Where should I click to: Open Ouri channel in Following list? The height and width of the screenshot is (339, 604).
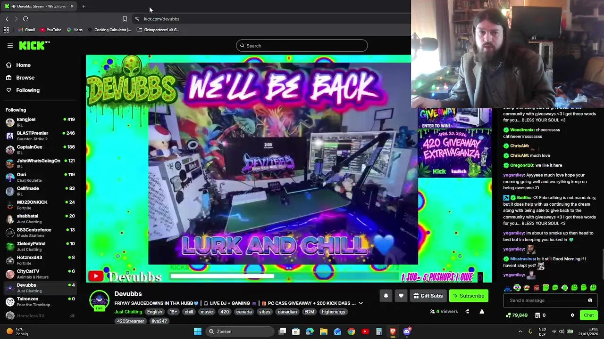click(41, 177)
